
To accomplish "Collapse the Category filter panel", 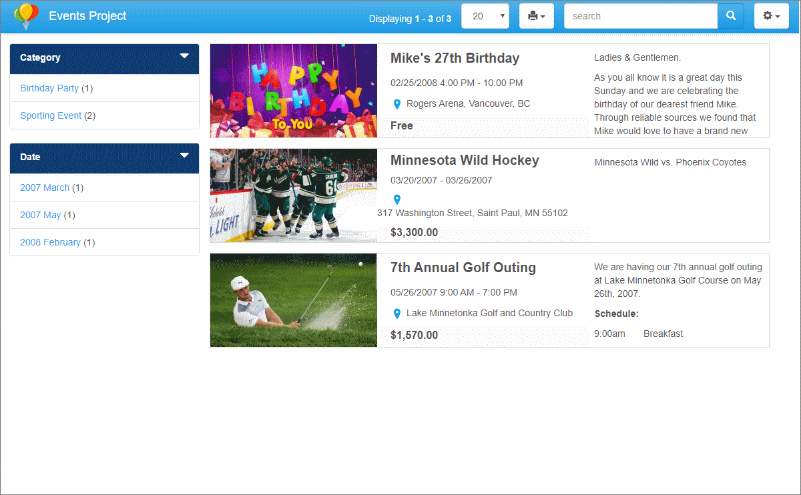I will [x=184, y=57].
